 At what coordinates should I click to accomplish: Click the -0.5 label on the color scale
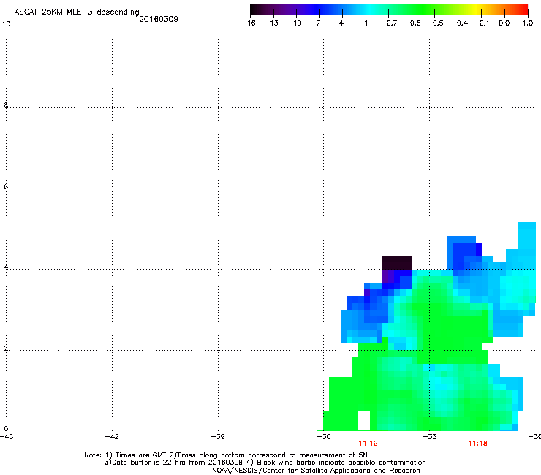pyautogui.click(x=436, y=23)
